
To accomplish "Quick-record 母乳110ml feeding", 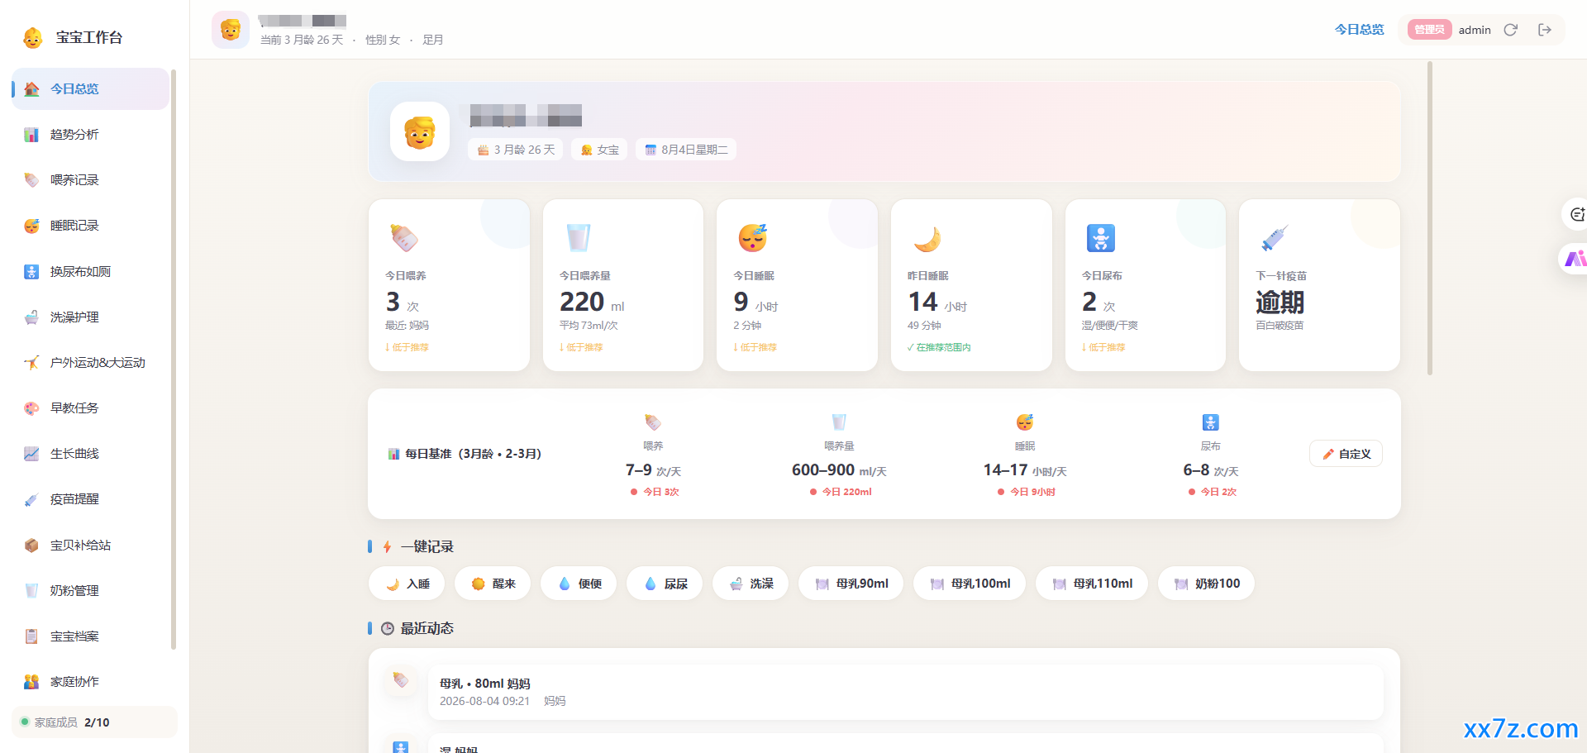I will [1093, 584].
